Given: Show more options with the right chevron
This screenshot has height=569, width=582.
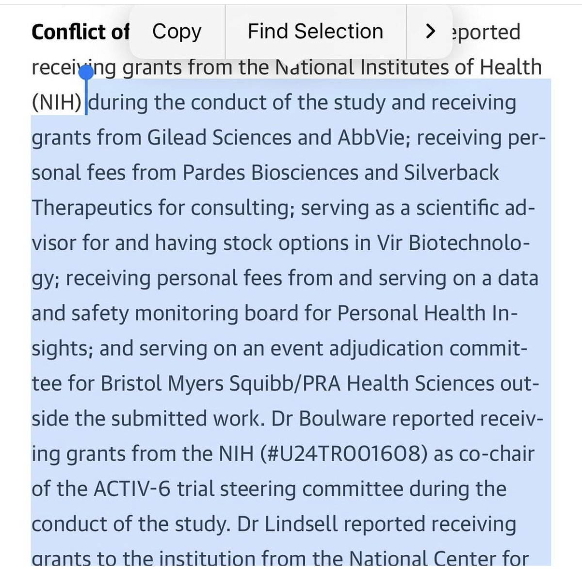Looking at the screenshot, I should click(429, 32).
